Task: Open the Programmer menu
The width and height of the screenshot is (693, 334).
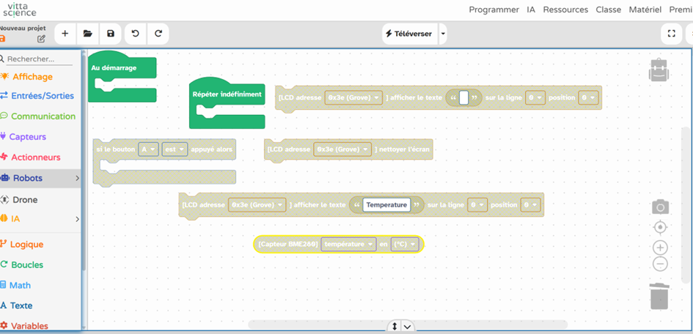Action: point(494,10)
